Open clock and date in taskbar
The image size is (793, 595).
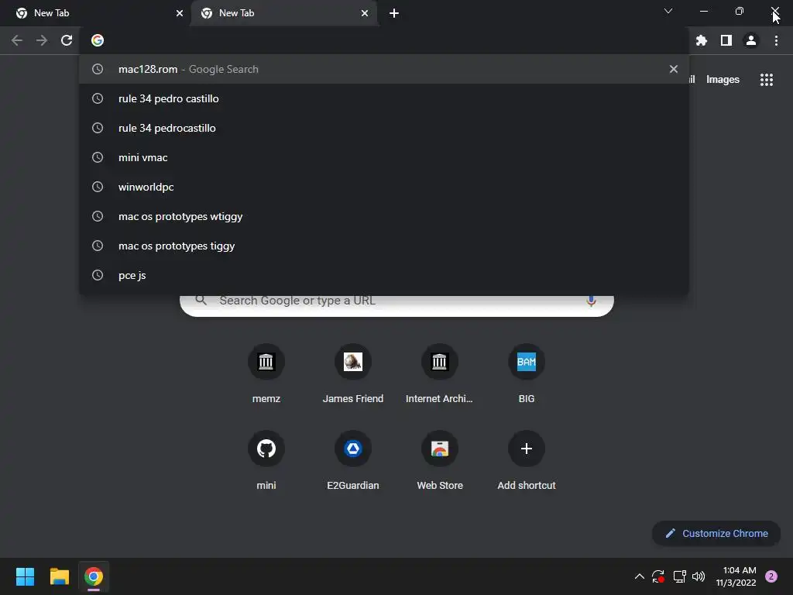[736, 576]
